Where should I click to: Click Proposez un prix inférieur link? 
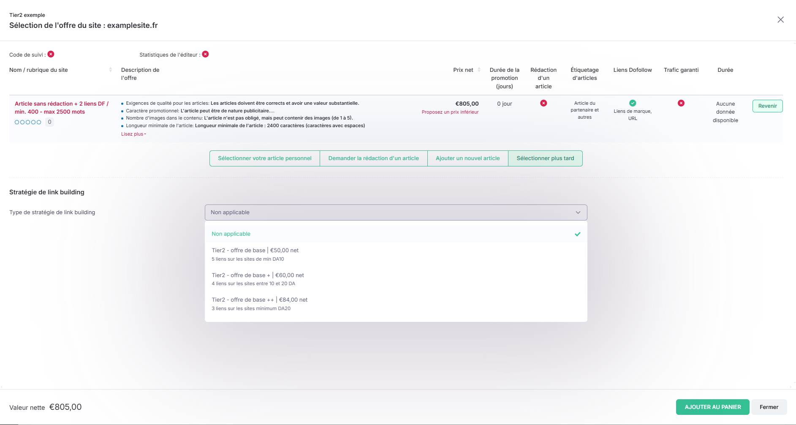coord(450,112)
